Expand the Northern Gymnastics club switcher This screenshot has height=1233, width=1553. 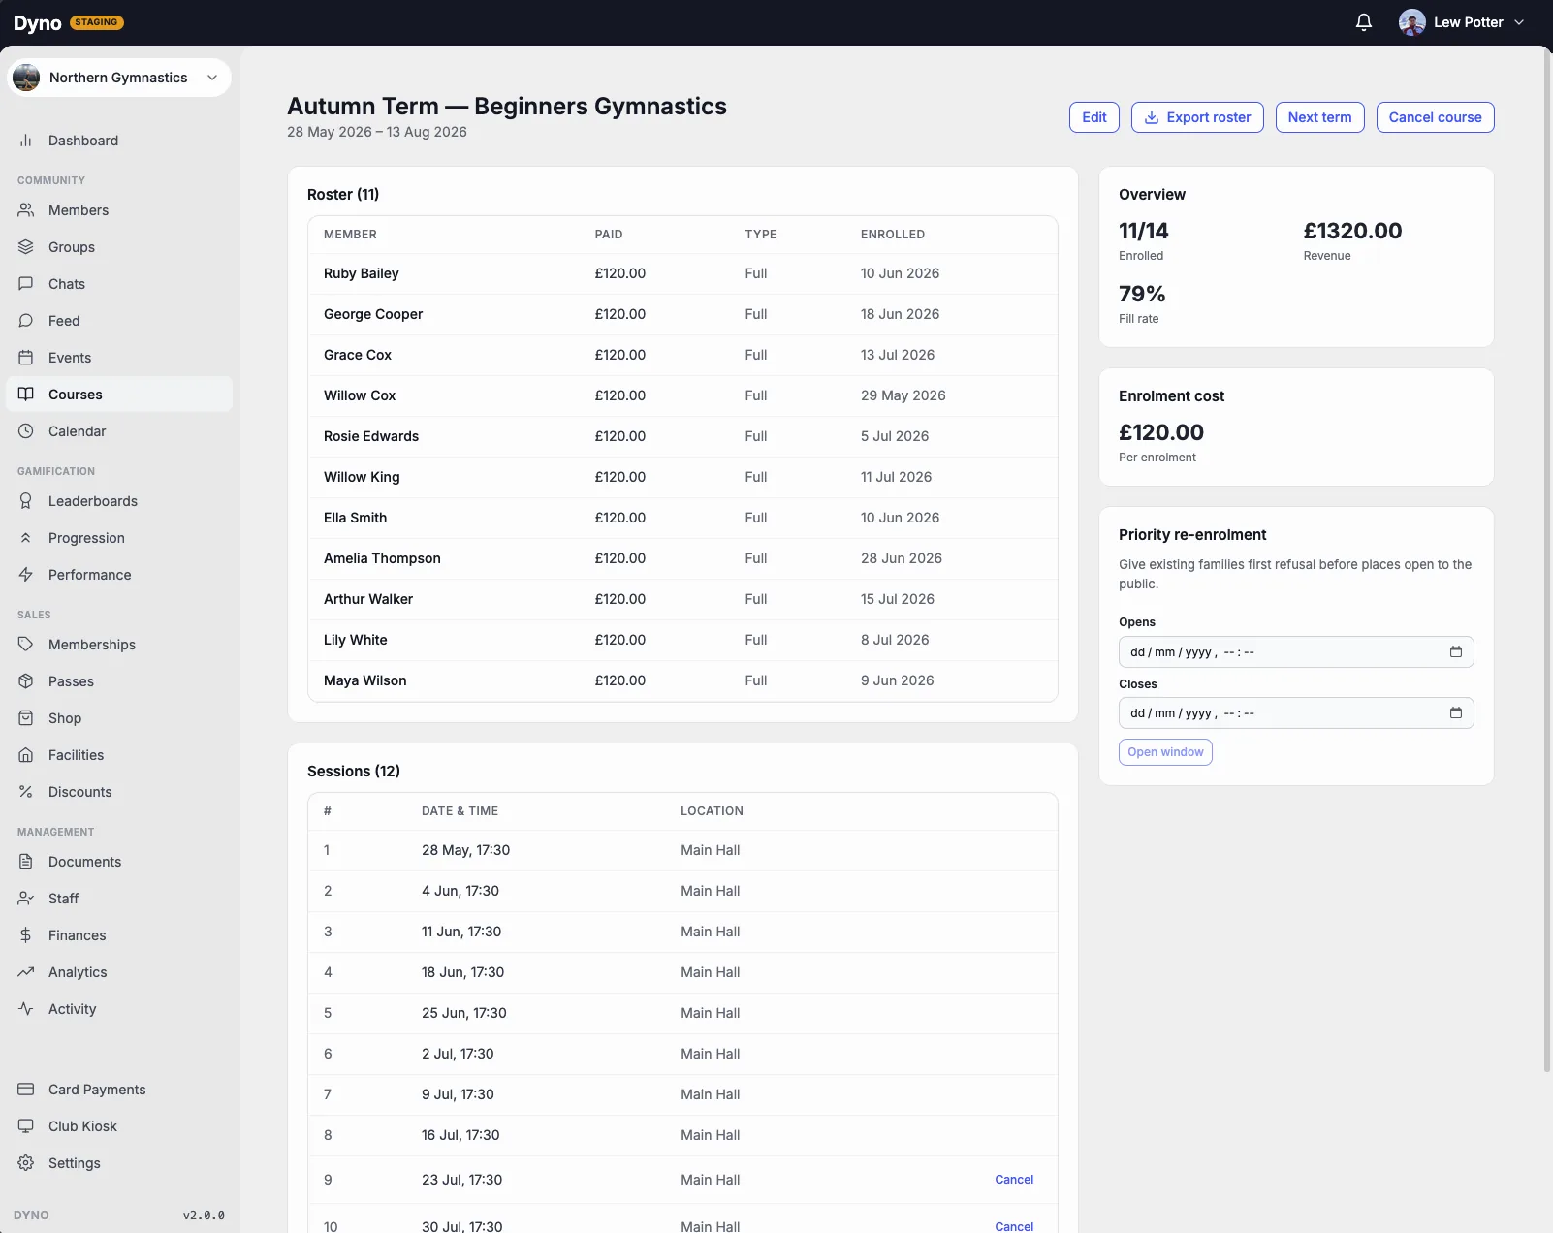click(119, 78)
